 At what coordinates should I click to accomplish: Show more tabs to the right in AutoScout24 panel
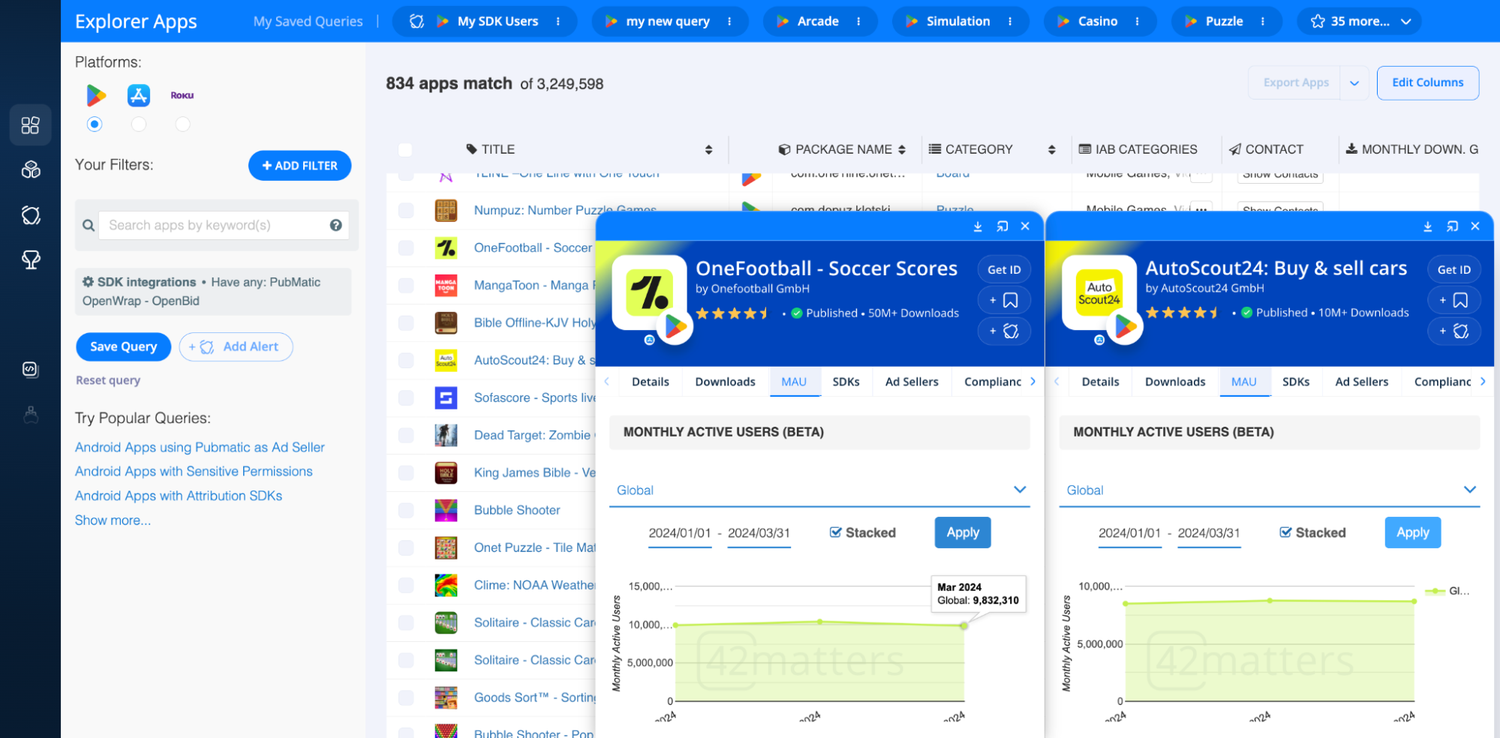[x=1483, y=382]
